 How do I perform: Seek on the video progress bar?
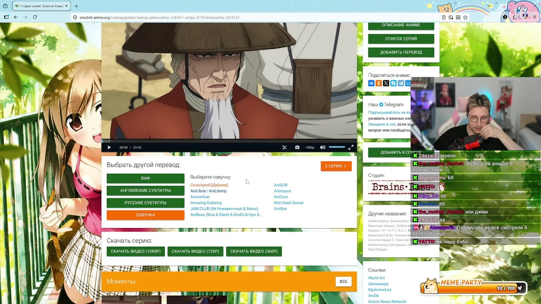point(229,141)
